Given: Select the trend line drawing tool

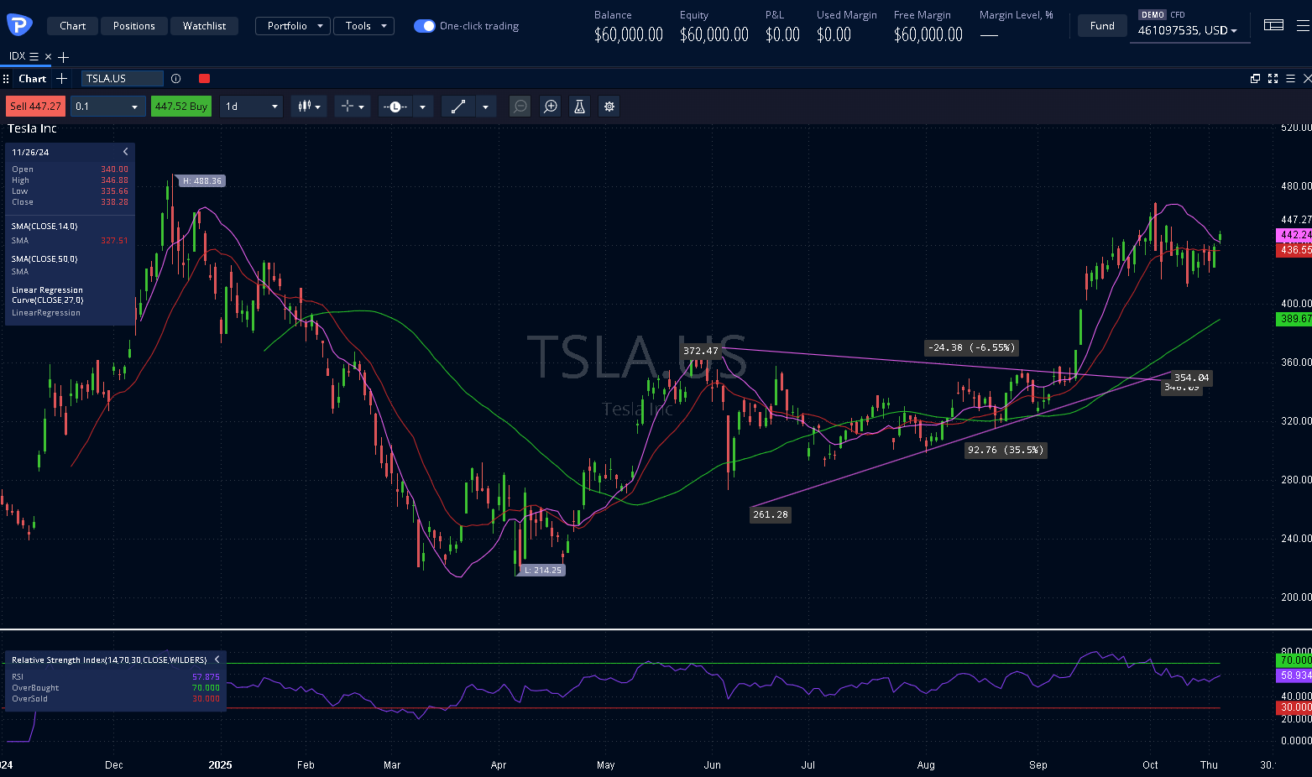Looking at the screenshot, I should tap(458, 107).
